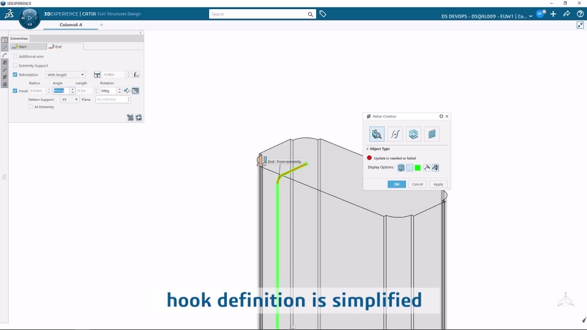Image resolution: width=587 pixels, height=330 pixels.
Task: Select the mesh rebar type icon
Action: coord(432,134)
